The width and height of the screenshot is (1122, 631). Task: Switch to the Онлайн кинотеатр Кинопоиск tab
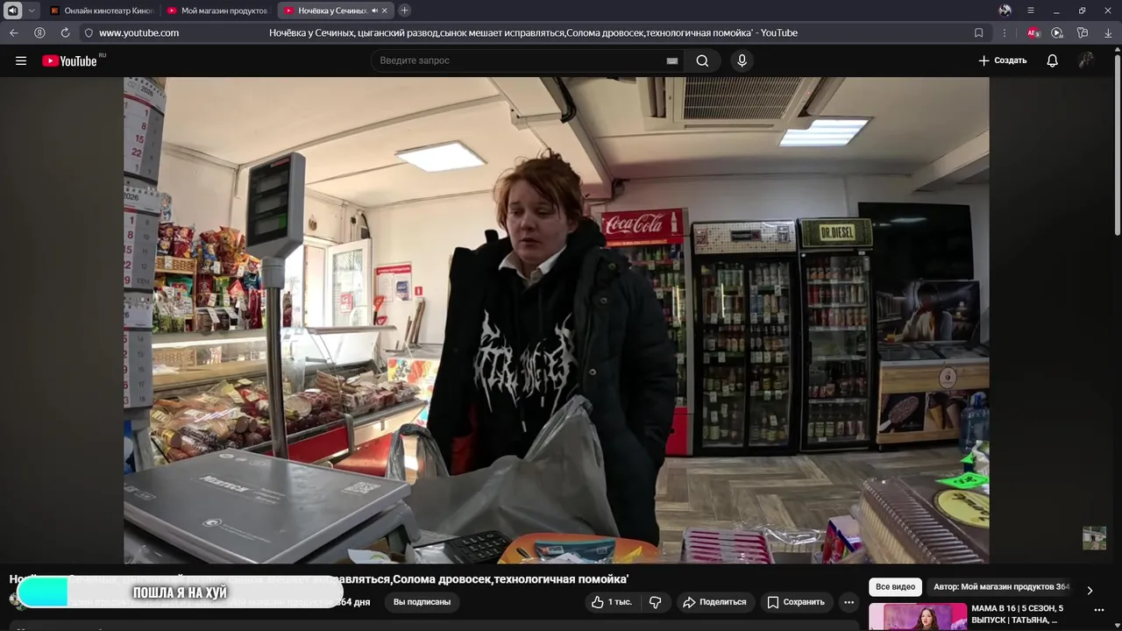[102, 11]
